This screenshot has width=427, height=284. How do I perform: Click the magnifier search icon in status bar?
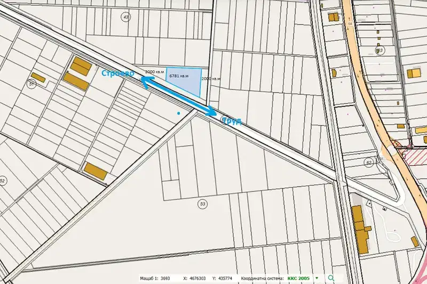[331, 278]
